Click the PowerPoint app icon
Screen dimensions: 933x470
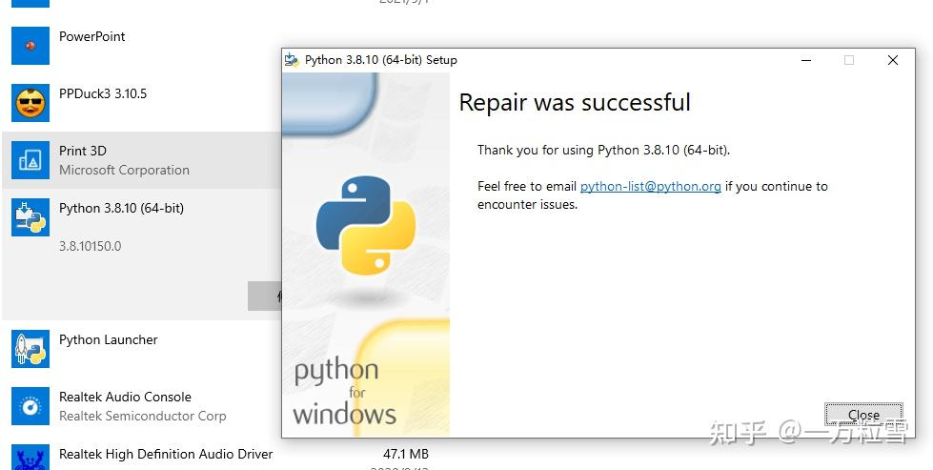(x=30, y=45)
